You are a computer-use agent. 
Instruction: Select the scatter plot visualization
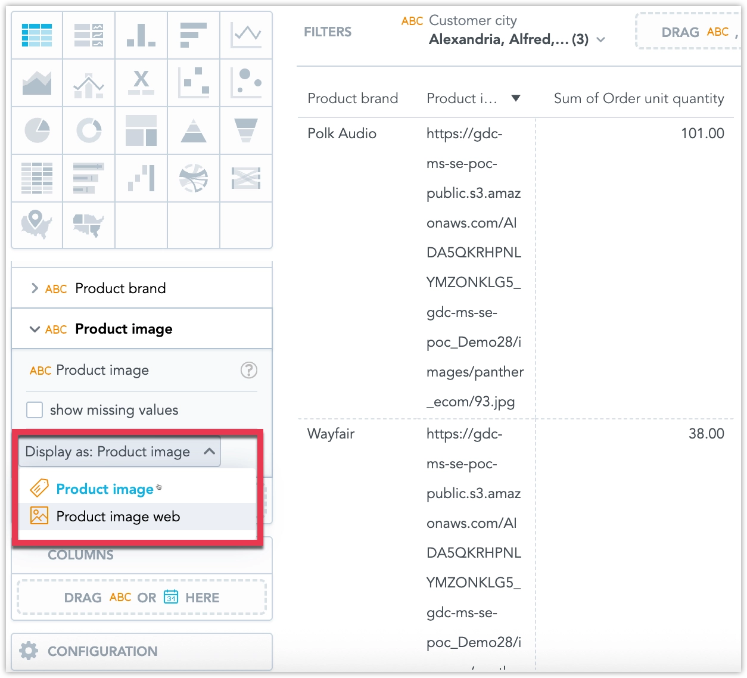click(x=194, y=83)
